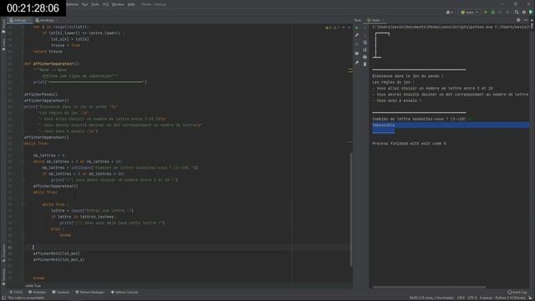Open Run panel options gear icon
This screenshot has width=535, height=301.
coord(518,20)
